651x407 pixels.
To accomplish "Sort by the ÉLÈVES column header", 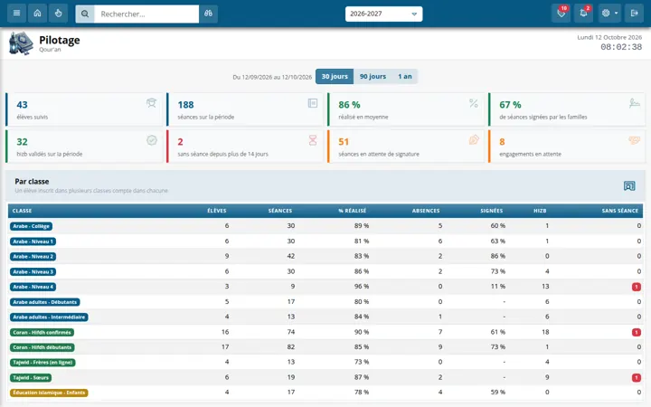I will pyautogui.click(x=217, y=211).
